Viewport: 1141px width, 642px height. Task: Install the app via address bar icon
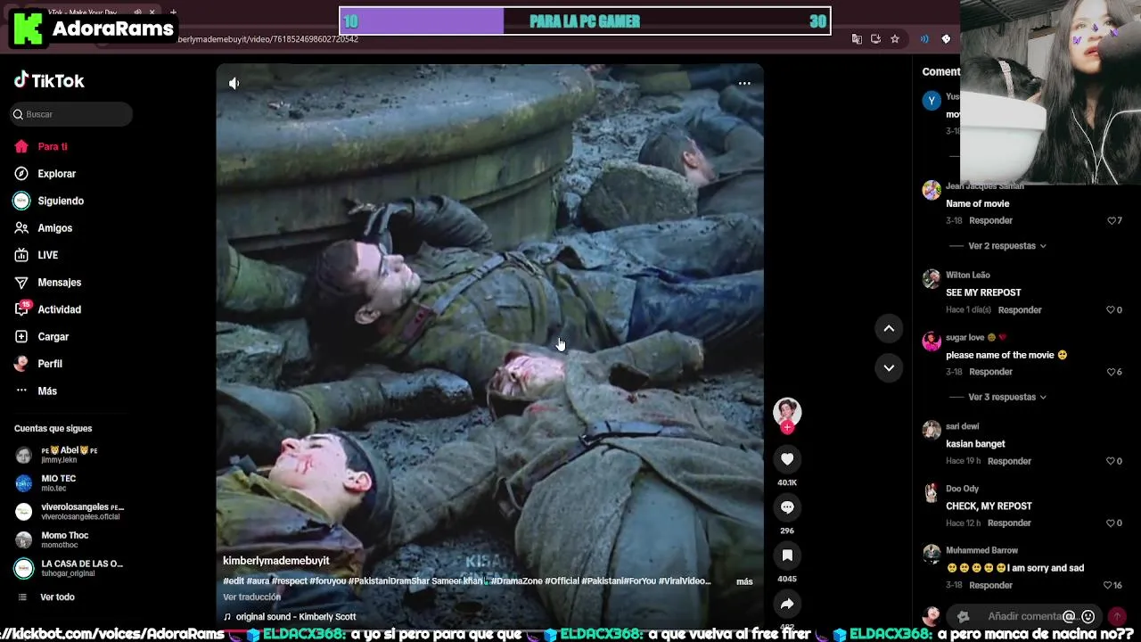875,39
